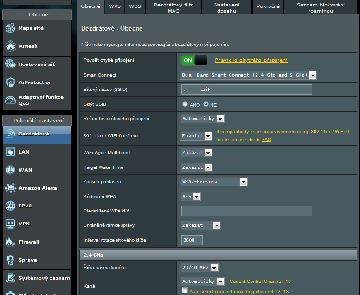Click the Mapa sítě globe icon
The width and height of the screenshot is (360, 295).
[x=10, y=28]
